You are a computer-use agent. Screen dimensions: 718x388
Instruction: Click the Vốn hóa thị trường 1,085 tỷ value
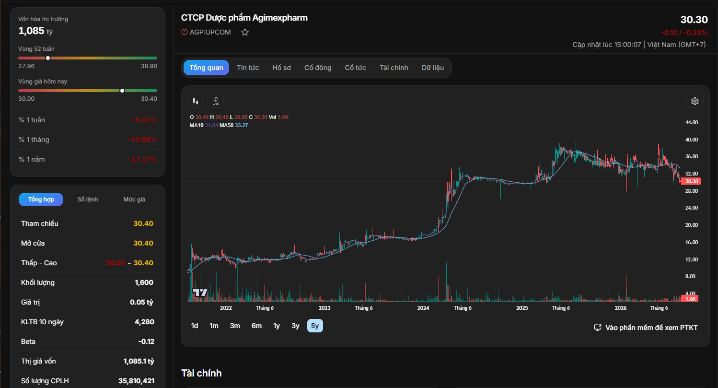point(35,31)
